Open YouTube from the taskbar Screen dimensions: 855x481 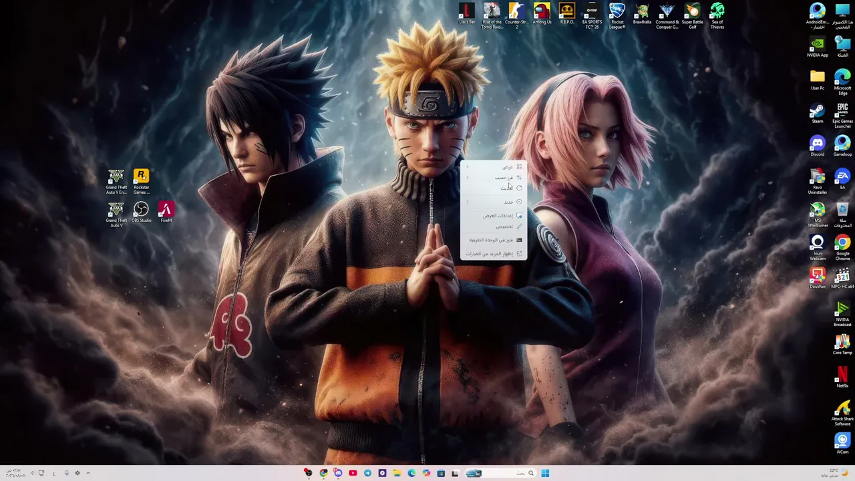(353, 473)
